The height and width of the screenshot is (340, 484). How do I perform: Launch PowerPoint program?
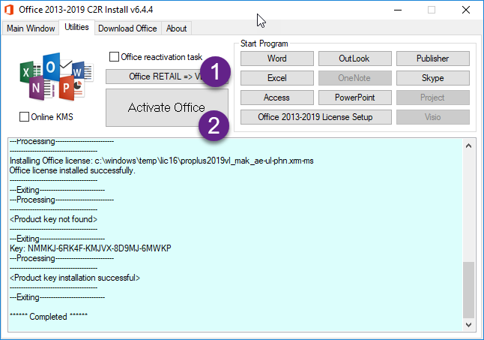(354, 98)
